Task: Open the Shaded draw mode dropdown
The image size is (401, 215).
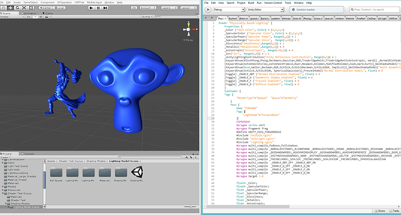Action: pos(12,16)
